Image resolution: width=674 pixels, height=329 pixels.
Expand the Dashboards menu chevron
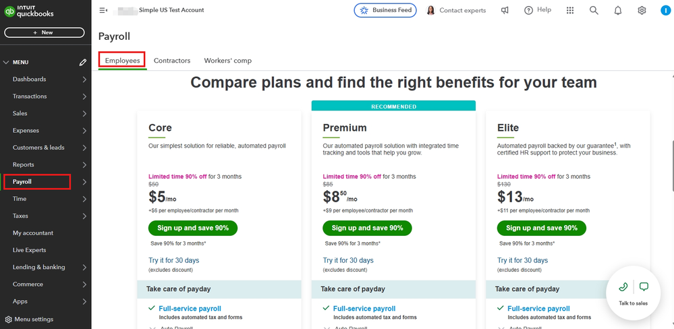[84, 80]
